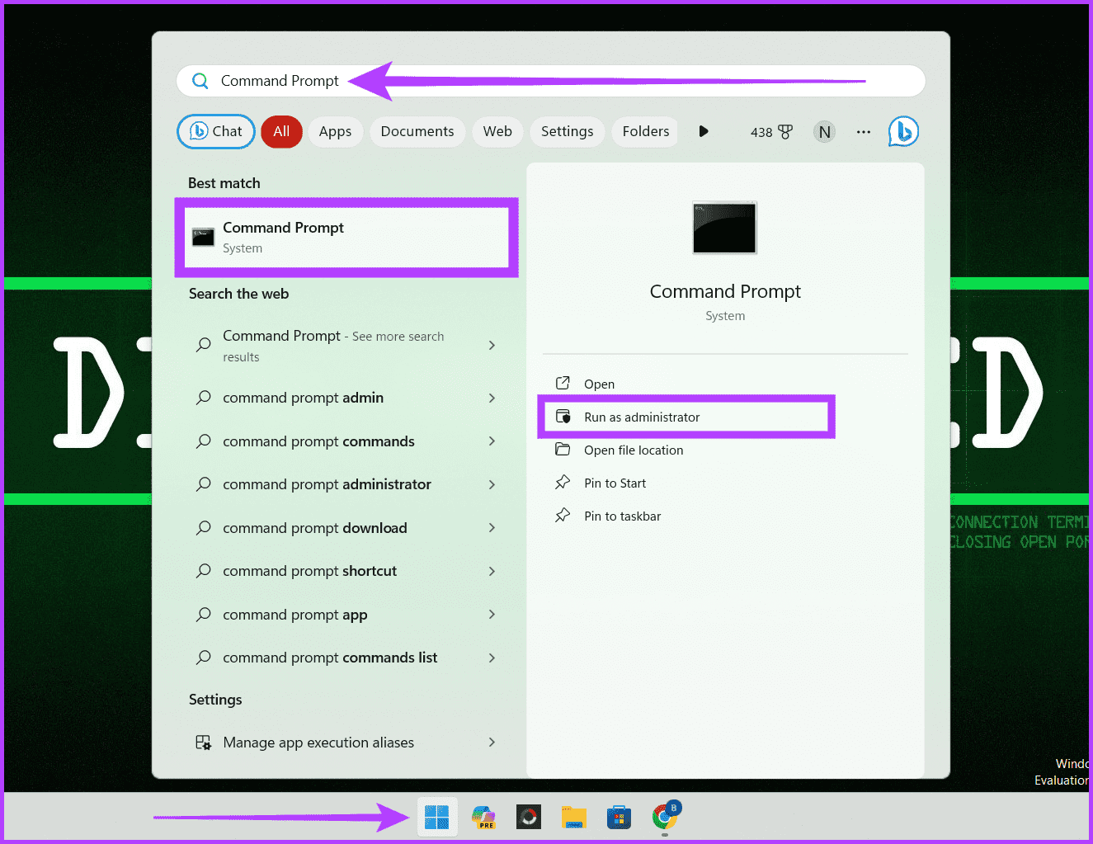Click the rewards trophy with 438 points
This screenshot has height=844, width=1093.
click(x=771, y=132)
